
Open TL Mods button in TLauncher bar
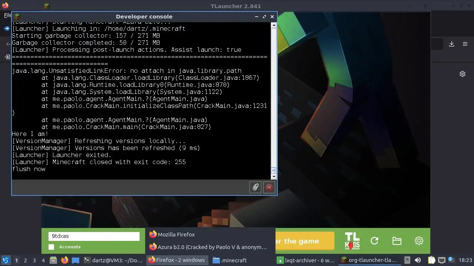(x=352, y=241)
